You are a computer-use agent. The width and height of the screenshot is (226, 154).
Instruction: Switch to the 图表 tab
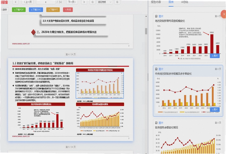(171, 2)
